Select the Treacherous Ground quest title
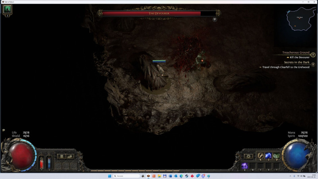 (x=296, y=53)
